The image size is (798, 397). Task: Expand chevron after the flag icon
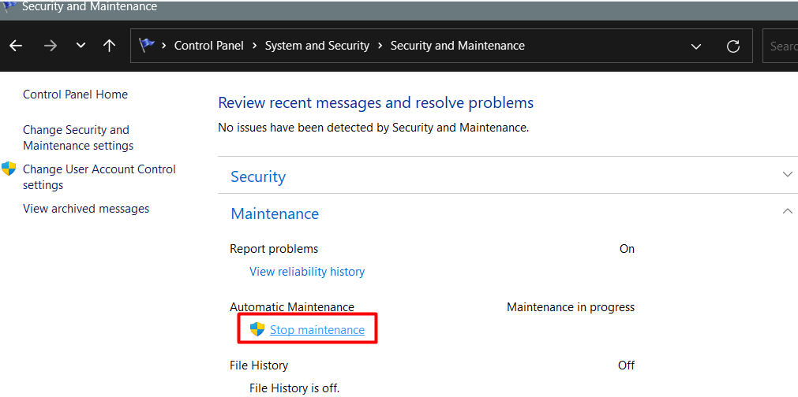click(164, 46)
